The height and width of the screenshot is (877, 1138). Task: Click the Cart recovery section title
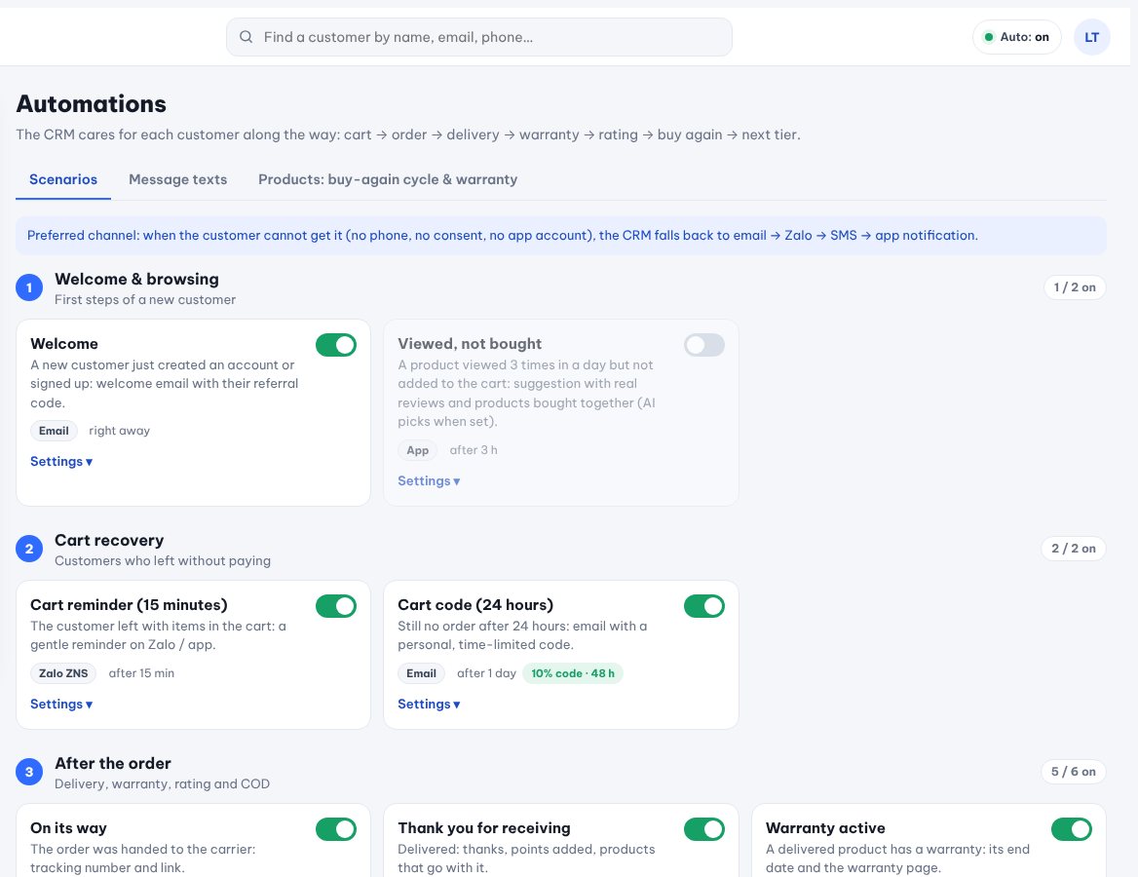tap(109, 540)
